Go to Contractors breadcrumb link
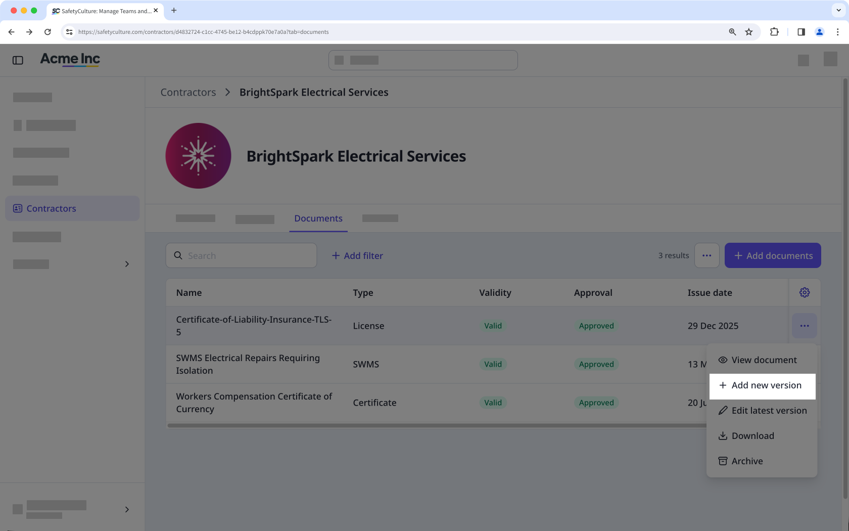The width and height of the screenshot is (849, 531). 188,92
